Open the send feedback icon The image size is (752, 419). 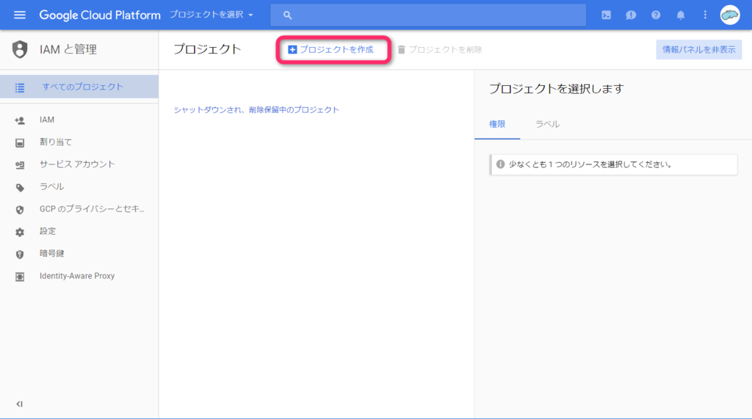pos(631,15)
